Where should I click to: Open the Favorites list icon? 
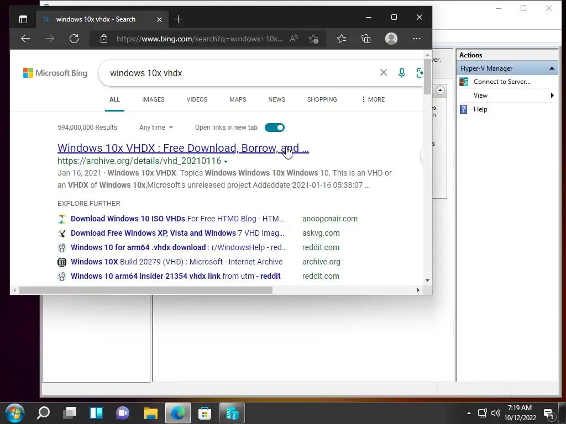click(342, 39)
